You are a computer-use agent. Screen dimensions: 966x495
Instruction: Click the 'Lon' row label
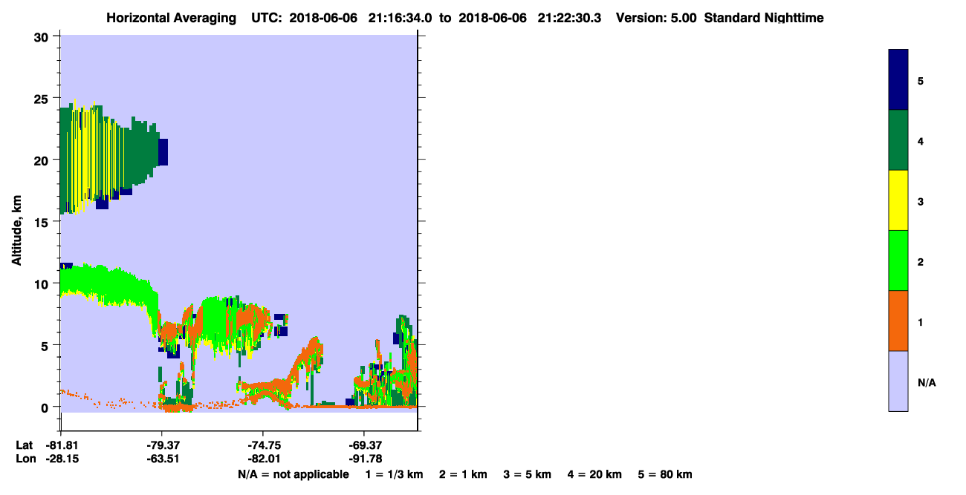(25, 459)
